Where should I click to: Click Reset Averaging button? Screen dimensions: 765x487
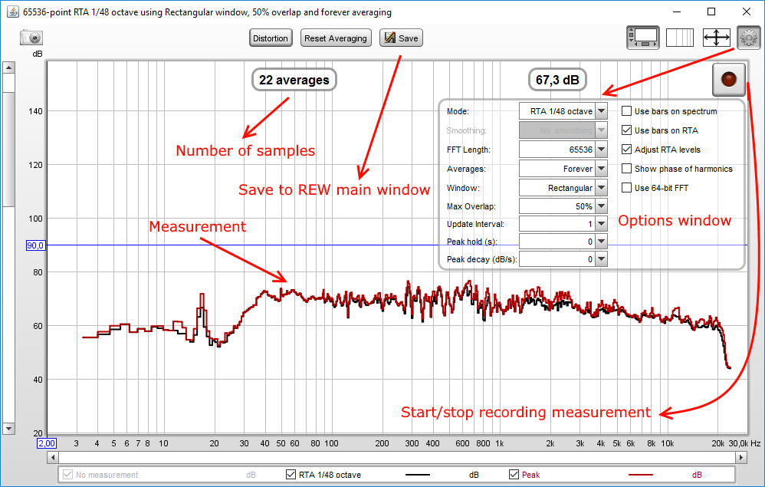coord(336,38)
